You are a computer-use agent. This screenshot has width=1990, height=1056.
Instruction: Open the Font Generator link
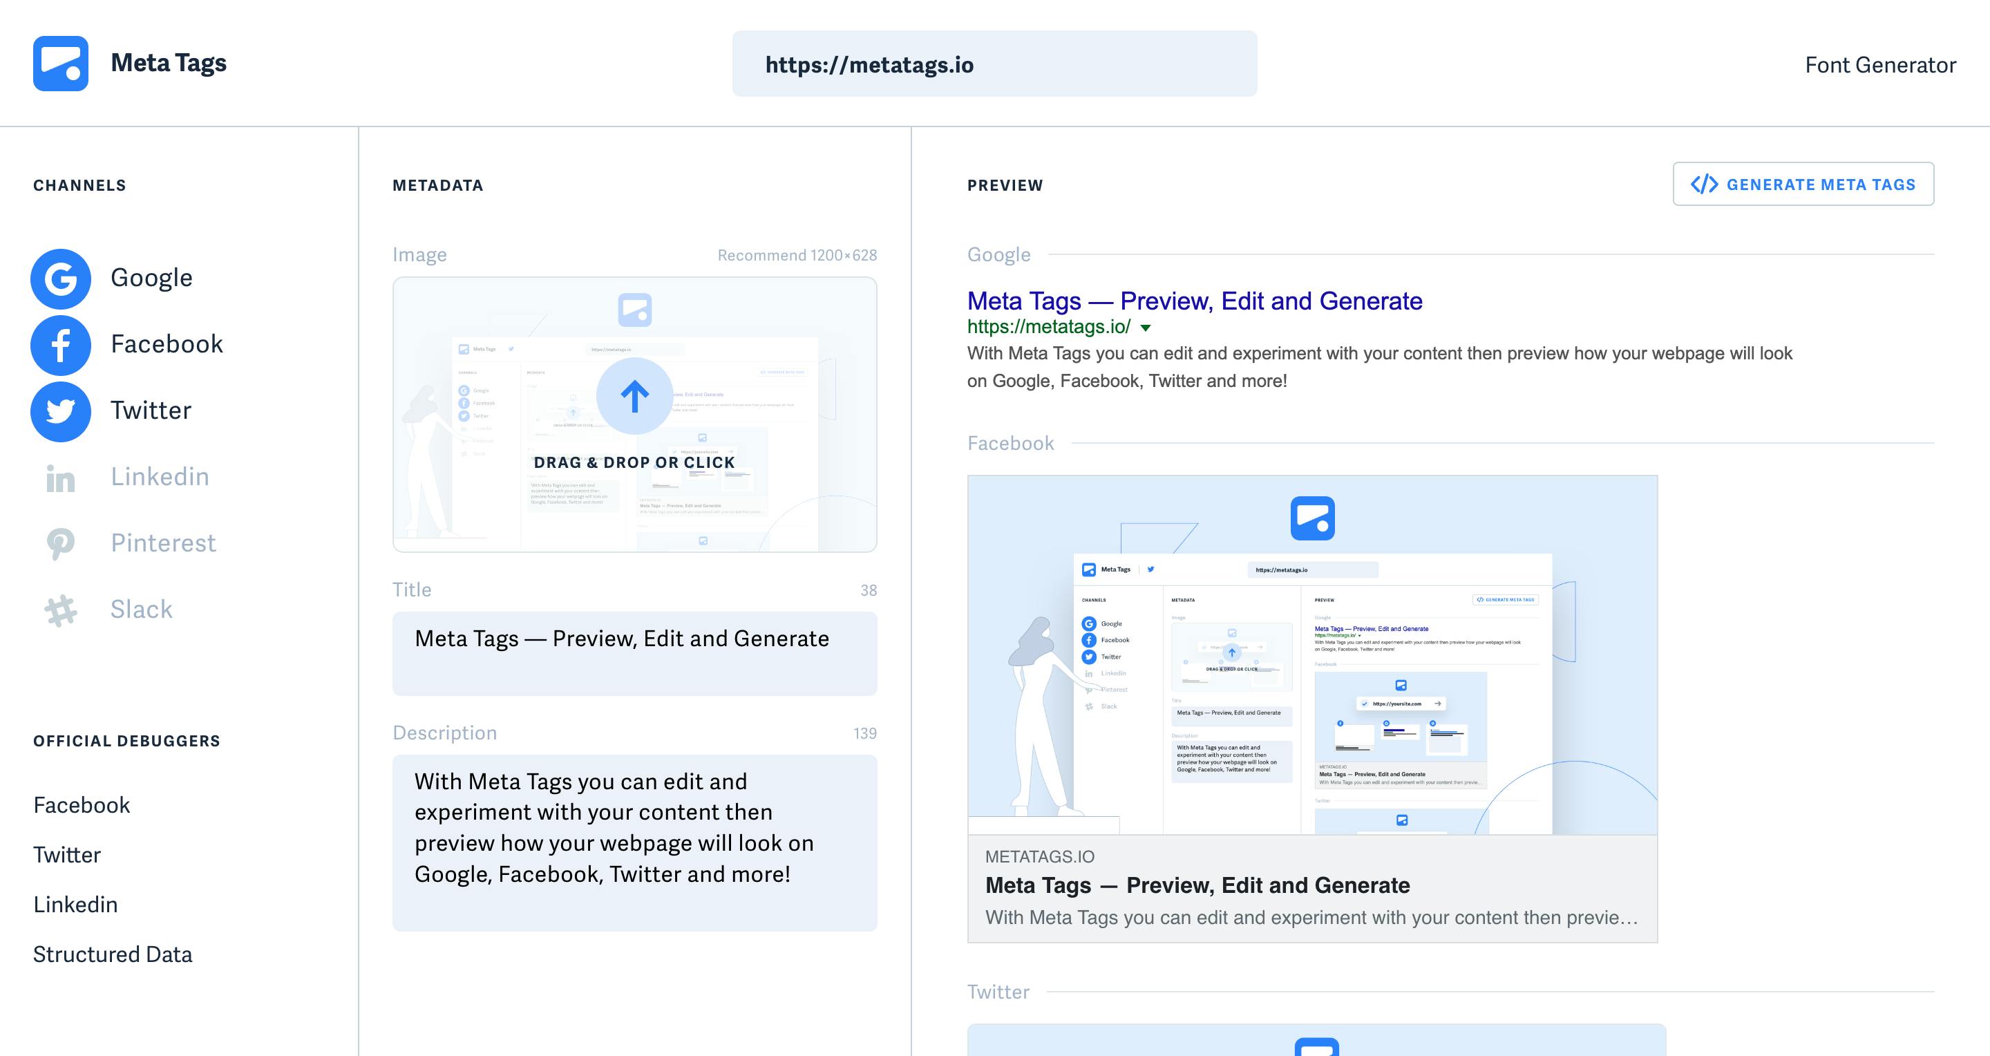(x=1880, y=65)
